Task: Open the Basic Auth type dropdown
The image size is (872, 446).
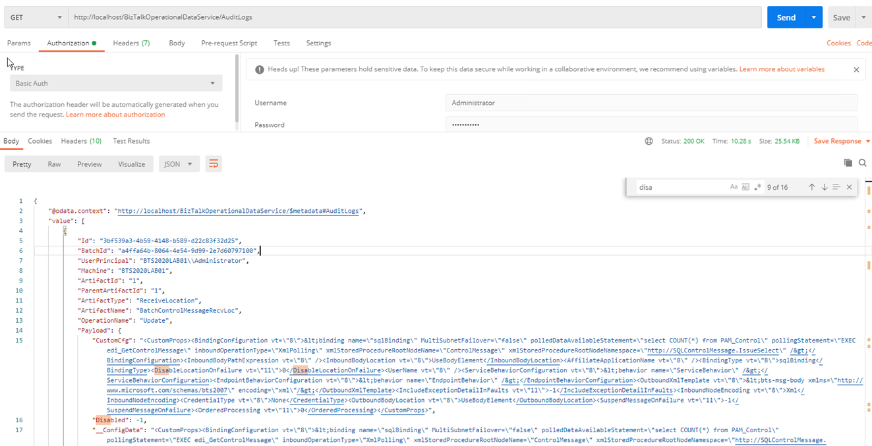Action: click(x=116, y=84)
